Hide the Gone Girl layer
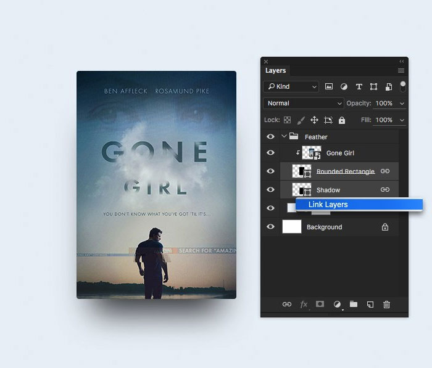This screenshot has height=368, width=432. (270, 152)
